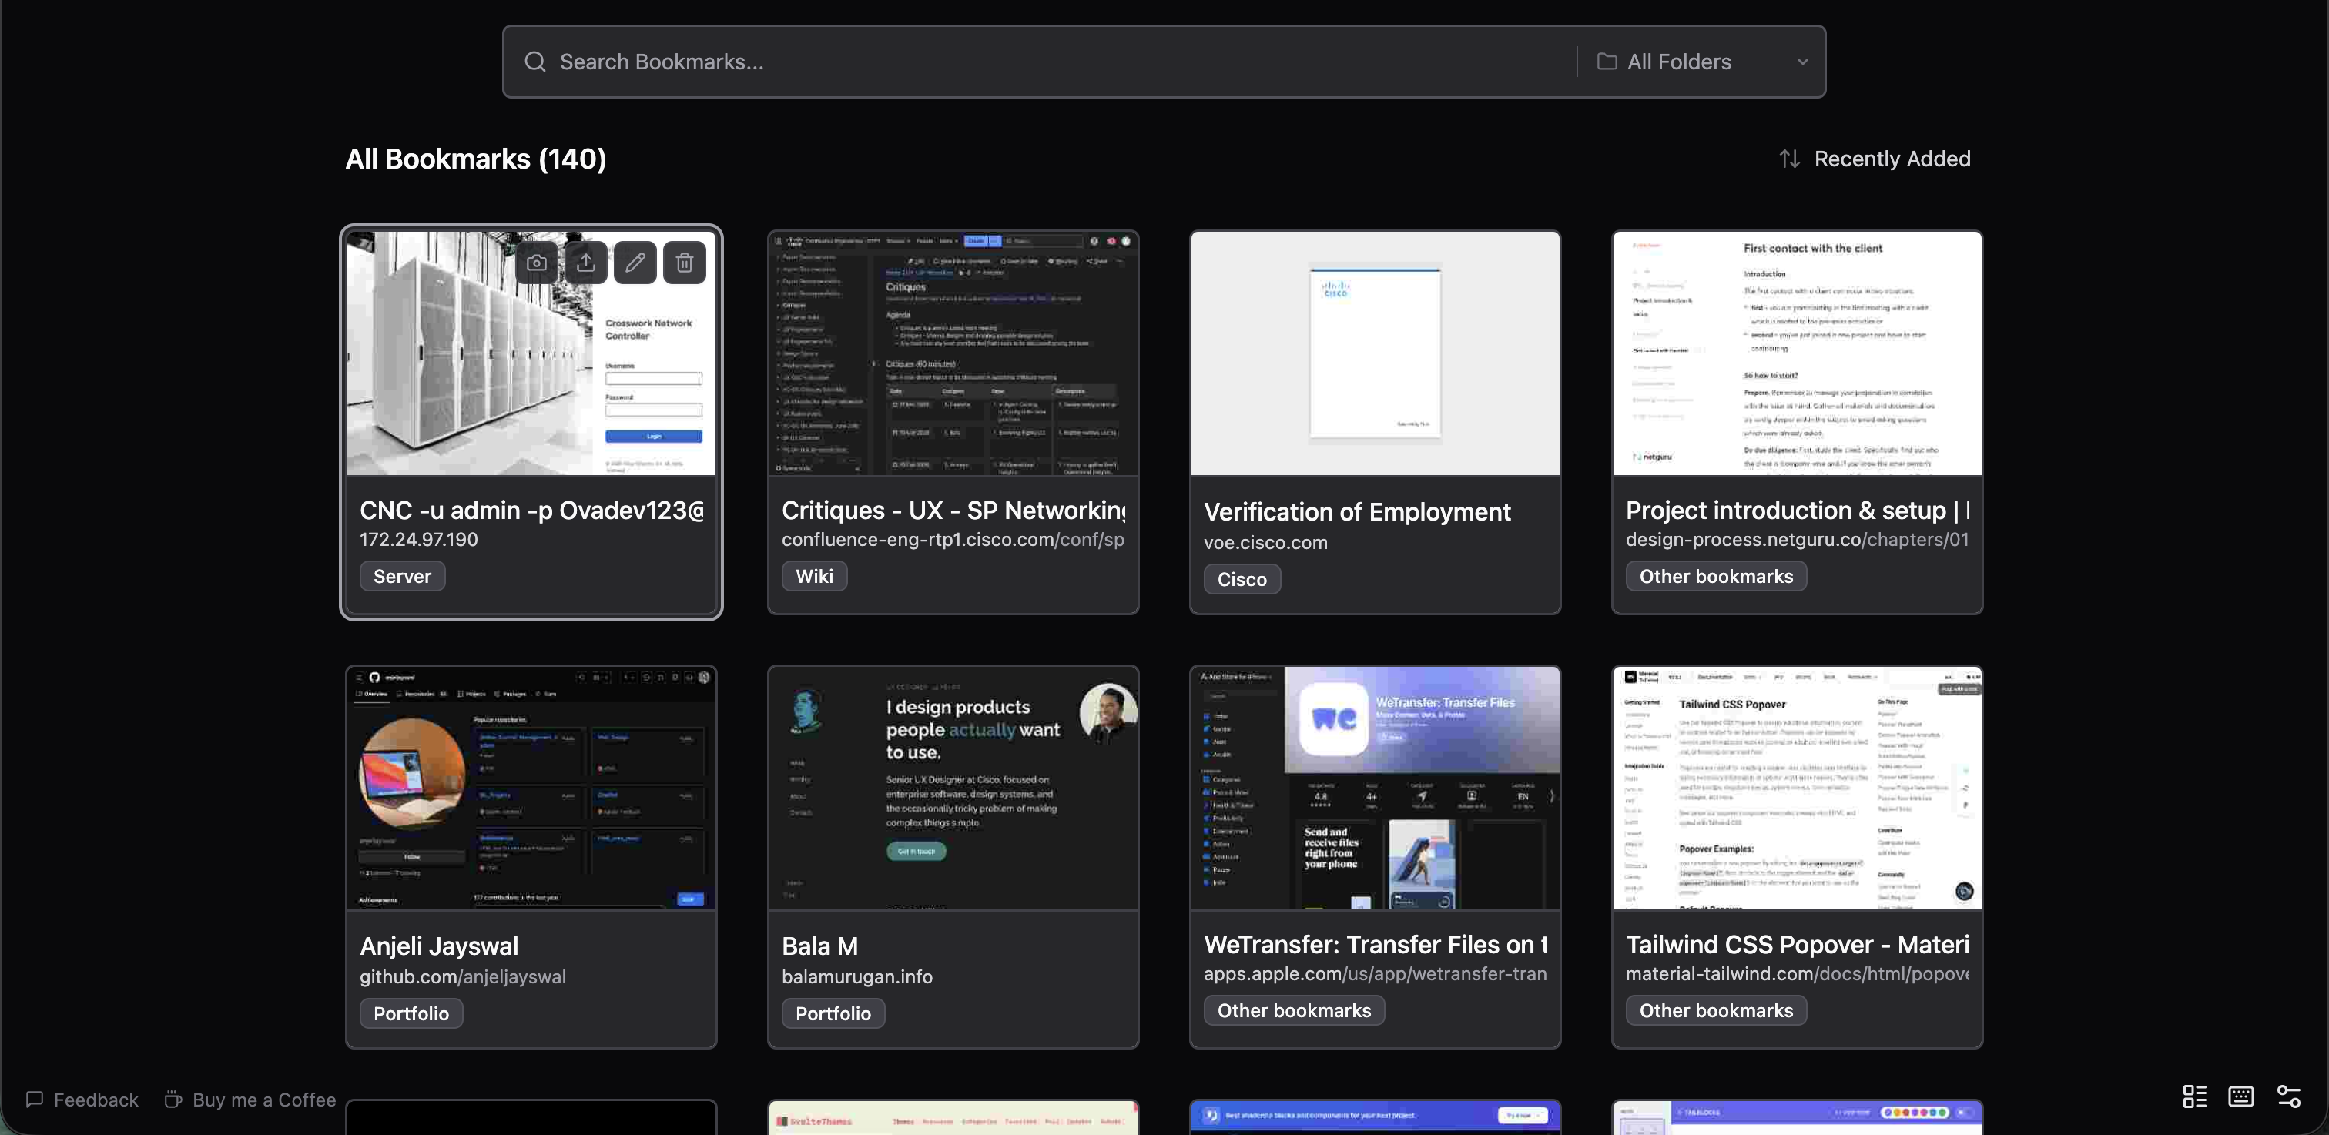Toggle the Cisco tag on Verification card
2329x1135 pixels.
pos(1241,579)
